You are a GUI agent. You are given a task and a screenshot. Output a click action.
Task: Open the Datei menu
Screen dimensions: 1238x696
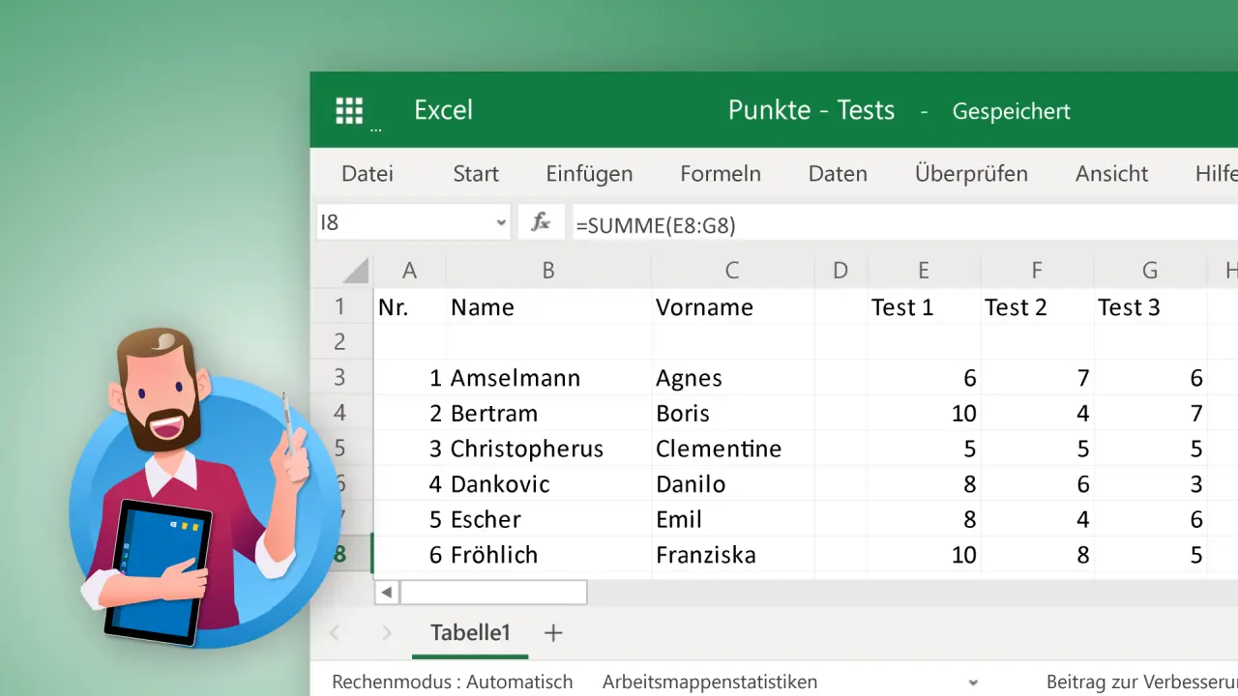367,174
